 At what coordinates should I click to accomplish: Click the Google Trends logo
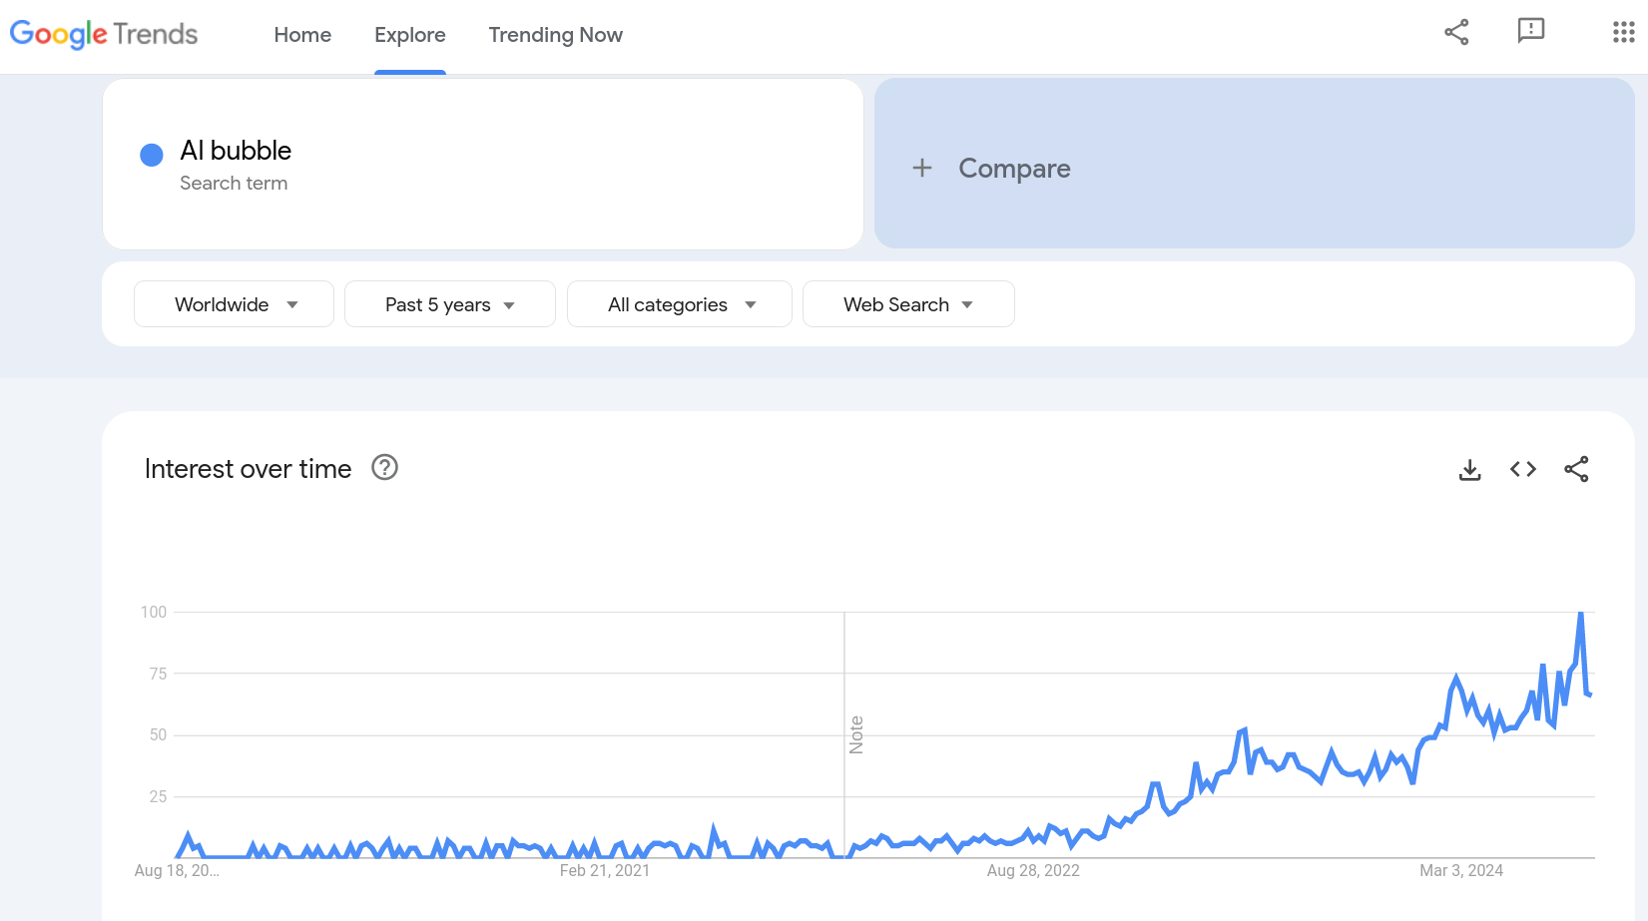104,34
